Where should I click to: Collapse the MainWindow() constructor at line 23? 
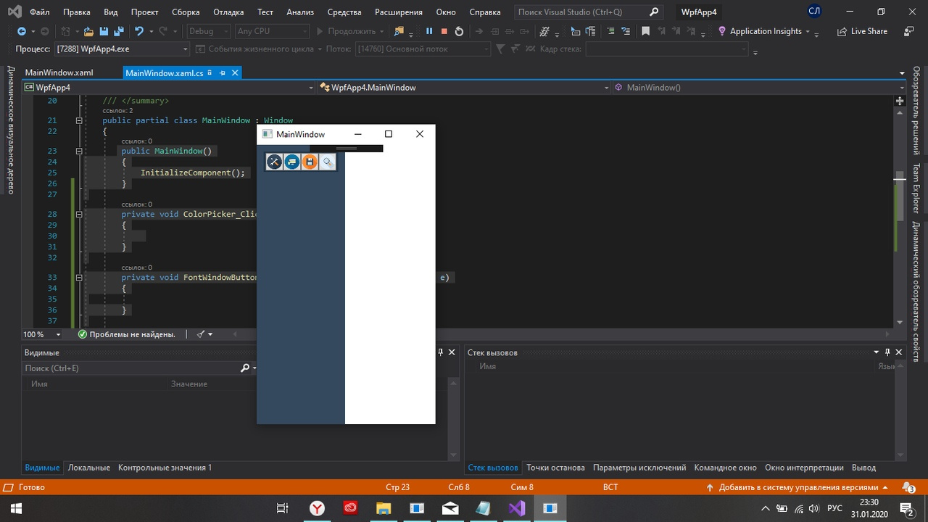point(79,151)
